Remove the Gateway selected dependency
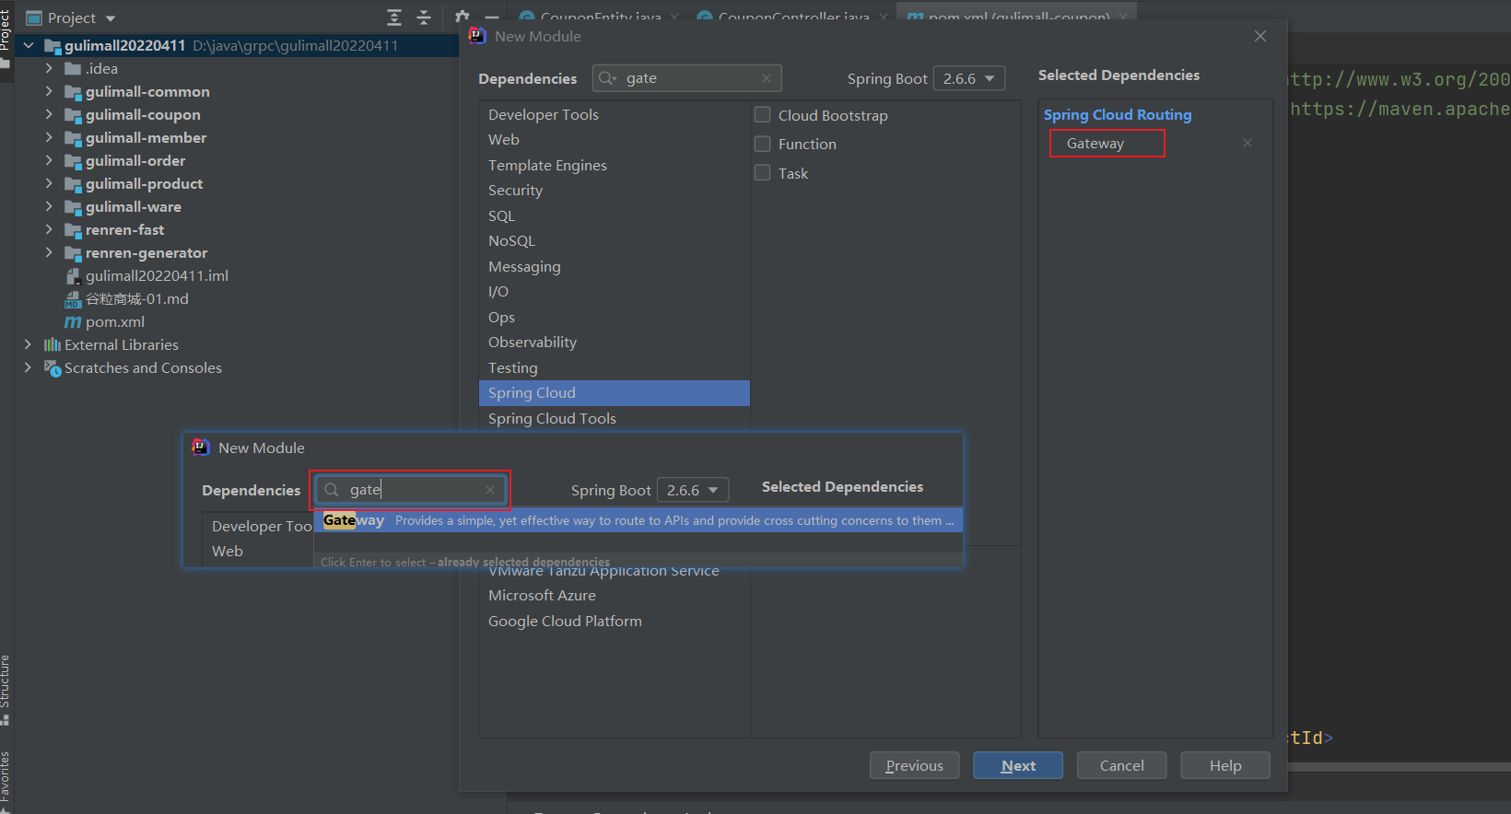 1247,143
